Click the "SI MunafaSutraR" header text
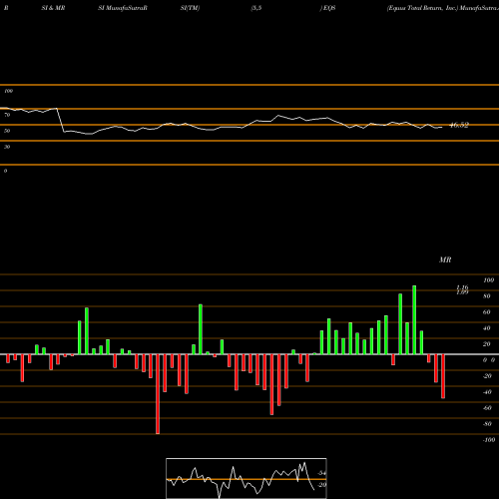The width and height of the screenshot is (499, 499). 123,8
